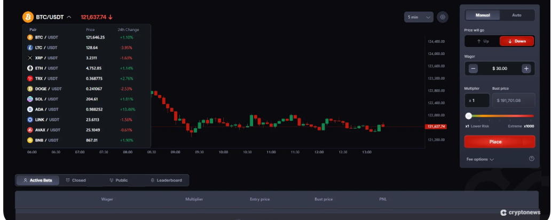552x220 pixels.
Task: Collapse the BTC/USDT pair selector chevron
Action: click(x=69, y=17)
